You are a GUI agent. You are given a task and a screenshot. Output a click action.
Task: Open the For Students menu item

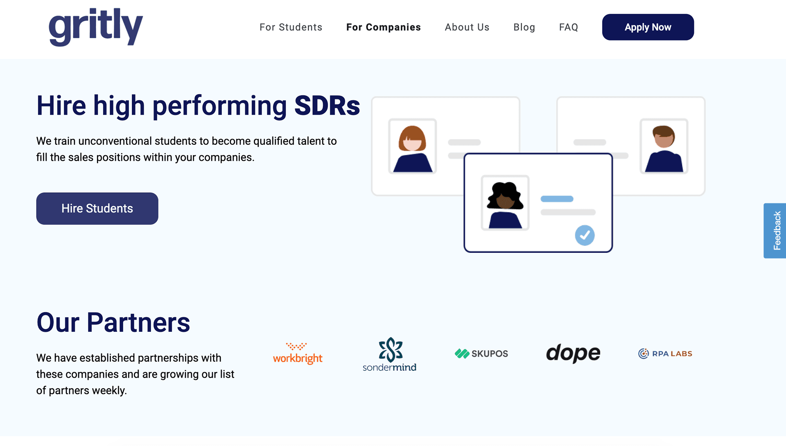coord(291,27)
